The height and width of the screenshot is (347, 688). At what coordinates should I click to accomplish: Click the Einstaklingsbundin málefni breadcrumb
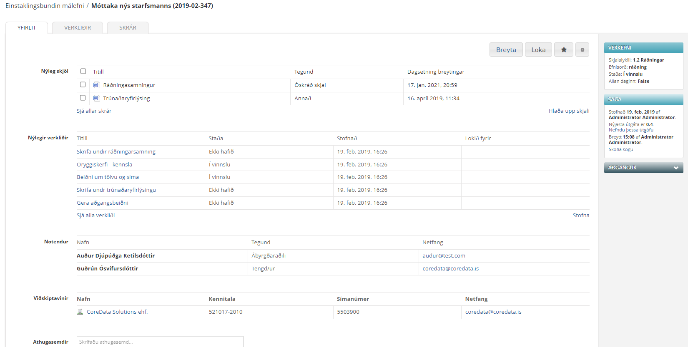click(x=45, y=6)
